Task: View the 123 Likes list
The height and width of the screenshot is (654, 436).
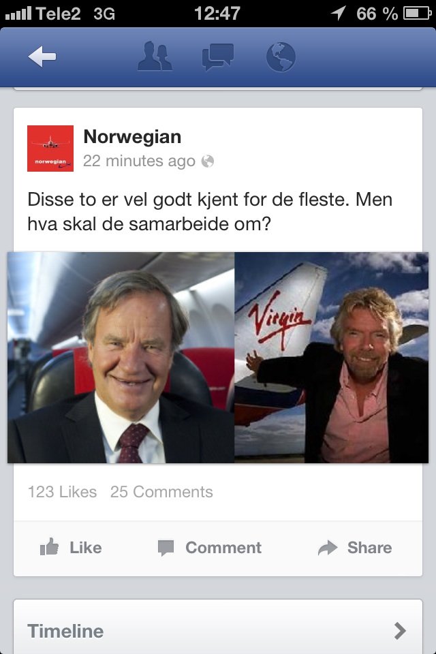Action: (62, 492)
